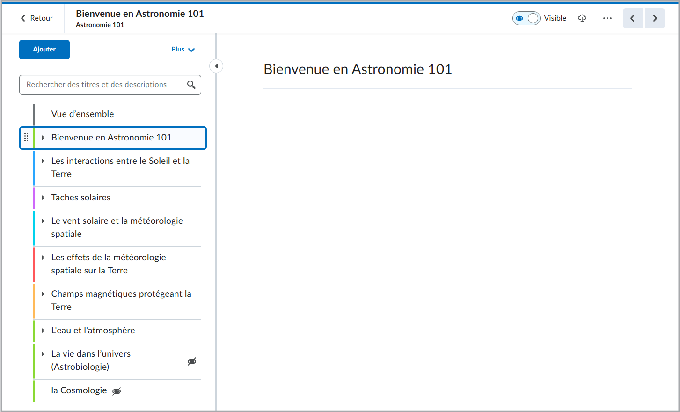
Task: Click the Astronomie 101 course subtitle in header
Action: tap(100, 25)
